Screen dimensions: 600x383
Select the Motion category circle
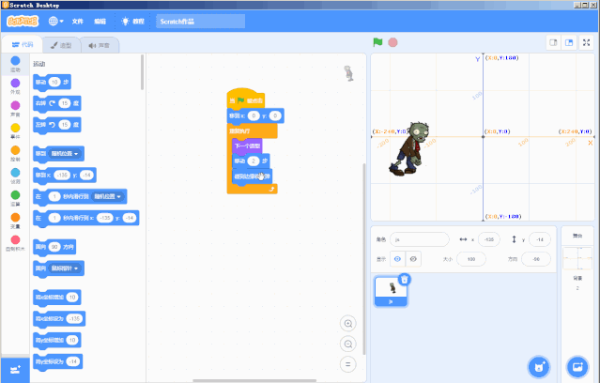[x=15, y=61]
